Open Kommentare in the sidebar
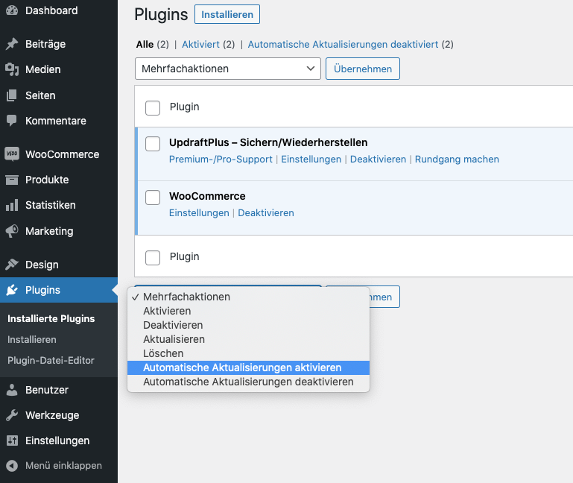 click(x=59, y=121)
